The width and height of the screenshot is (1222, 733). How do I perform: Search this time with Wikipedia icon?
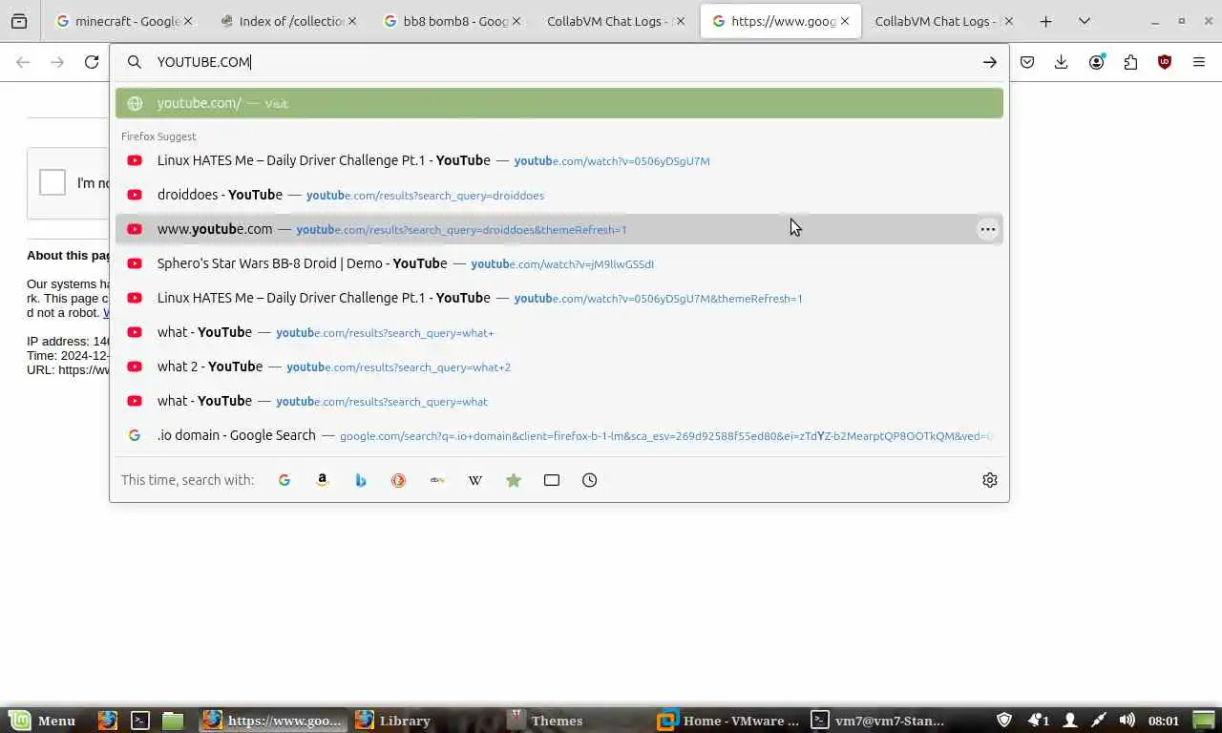click(x=475, y=480)
